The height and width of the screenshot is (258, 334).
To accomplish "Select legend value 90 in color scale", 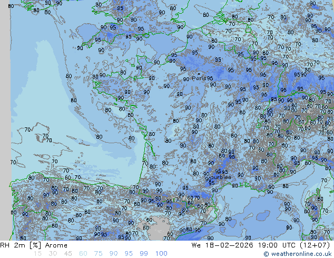I will [x=113, y=254].
